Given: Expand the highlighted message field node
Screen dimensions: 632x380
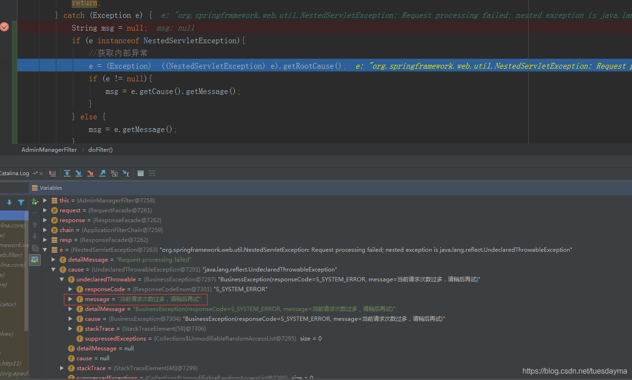Looking at the screenshot, I should click(x=70, y=299).
